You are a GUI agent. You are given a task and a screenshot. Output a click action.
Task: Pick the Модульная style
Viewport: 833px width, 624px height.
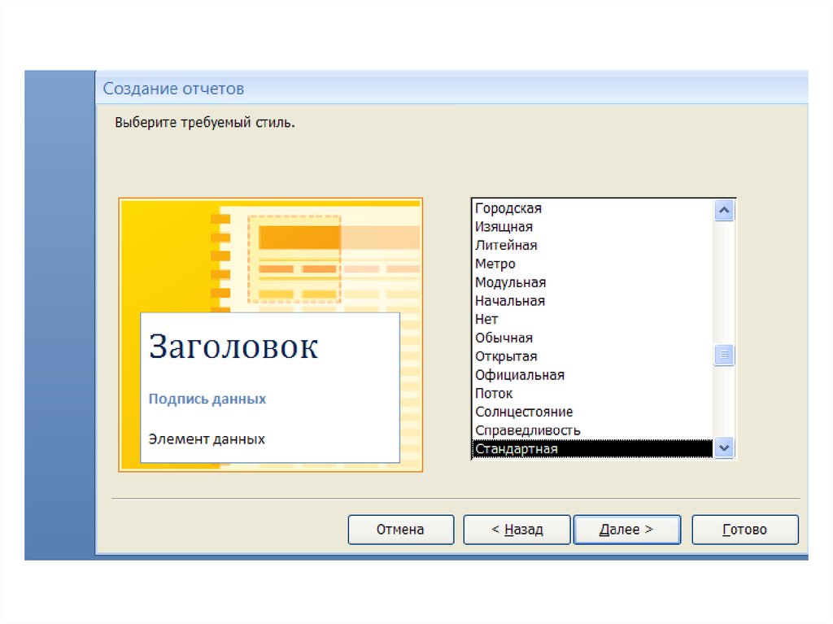click(510, 282)
